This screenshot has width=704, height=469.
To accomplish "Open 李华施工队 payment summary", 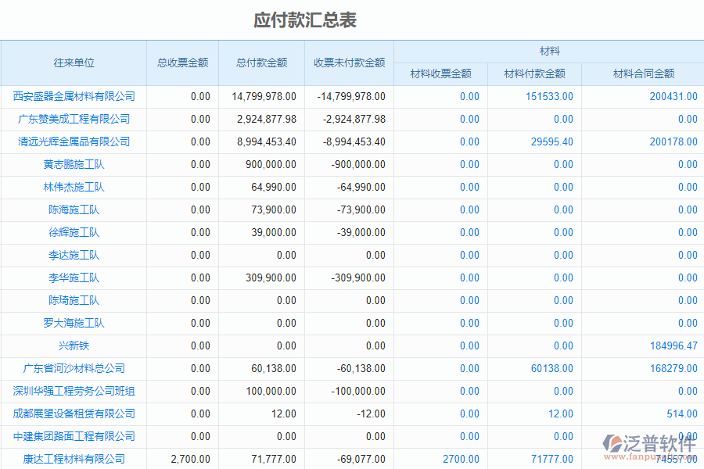I will [x=74, y=277].
